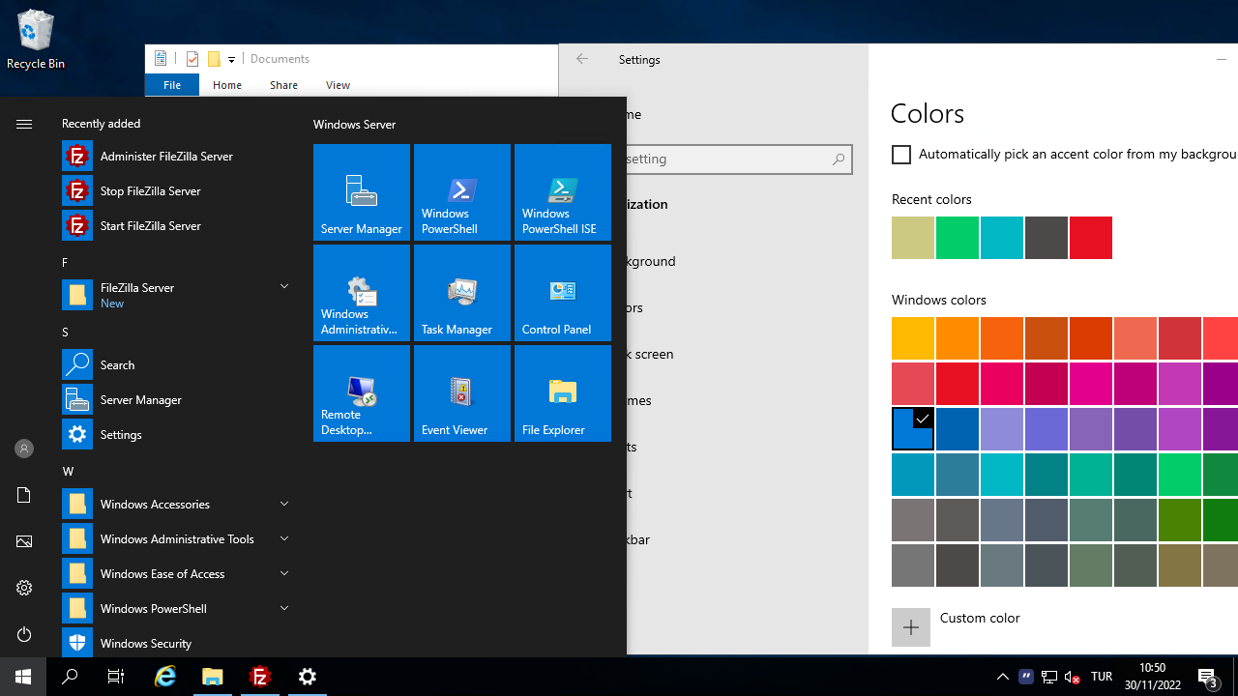Jump to the letter F app group header
1238x696 pixels.
[65, 263]
